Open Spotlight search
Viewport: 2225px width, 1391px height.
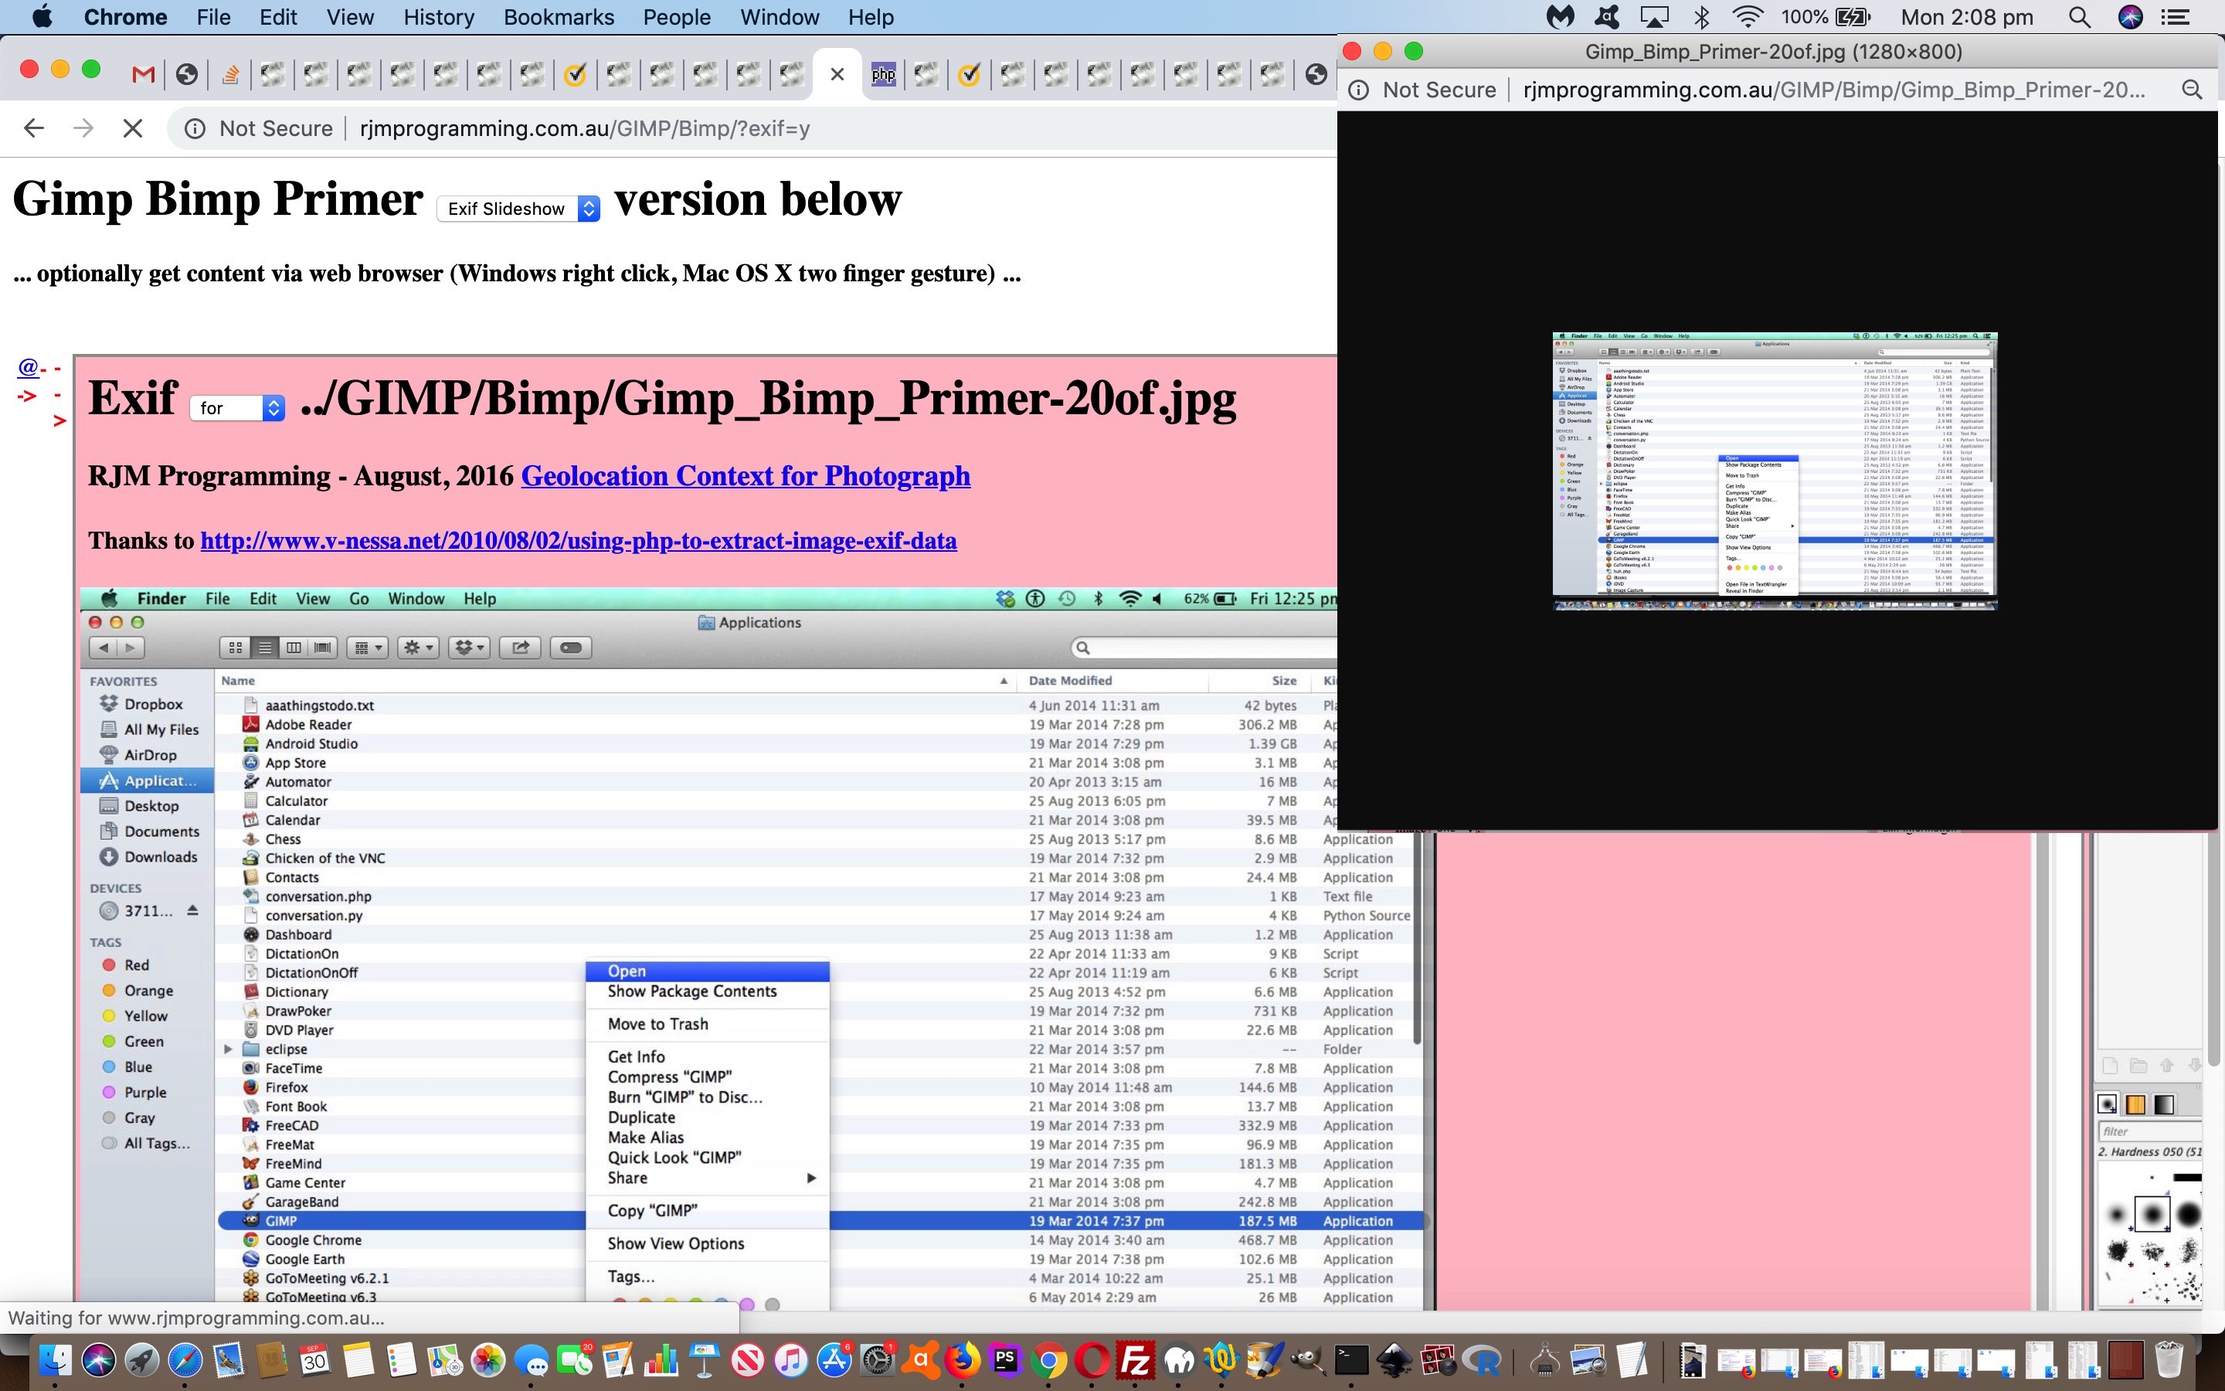pyautogui.click(x=2080, y=16)
